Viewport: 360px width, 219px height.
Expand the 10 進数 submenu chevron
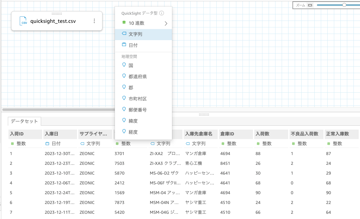pos(166,23)
